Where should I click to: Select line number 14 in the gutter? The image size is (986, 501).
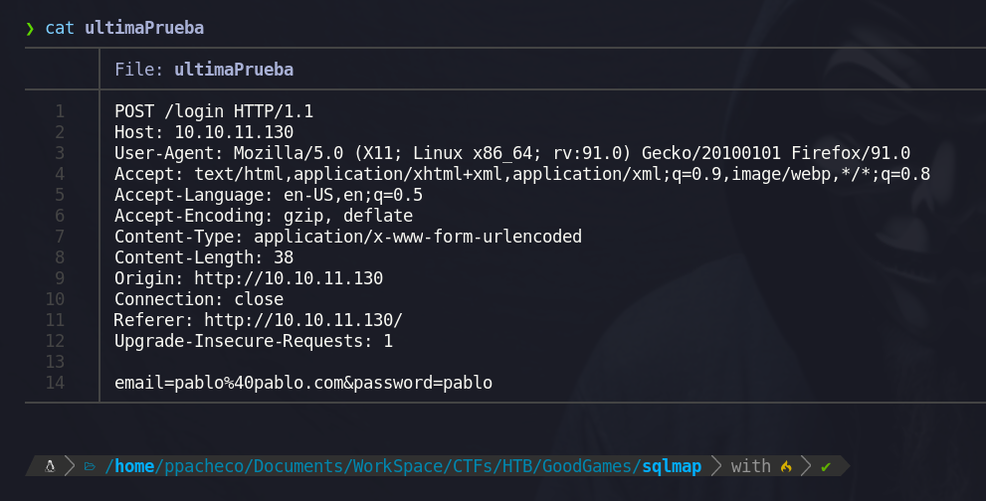[x=55, y=382]
